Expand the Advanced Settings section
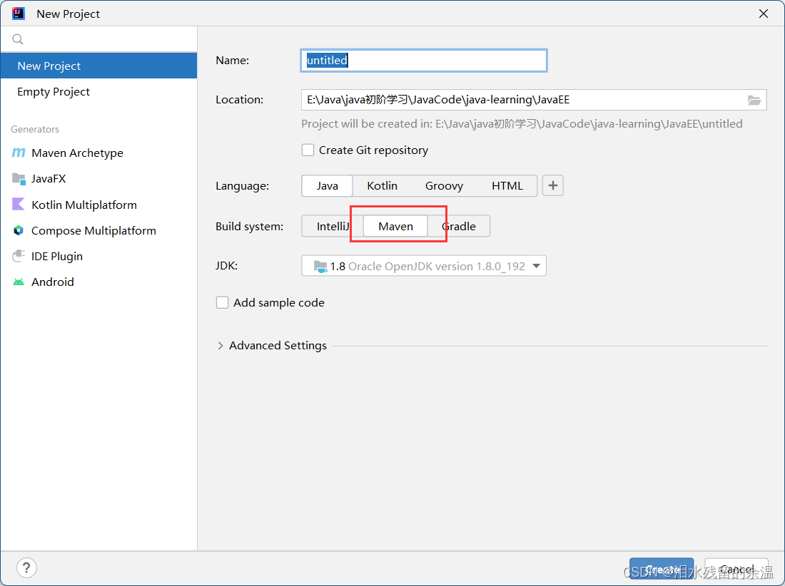 (x=221, y=346)
